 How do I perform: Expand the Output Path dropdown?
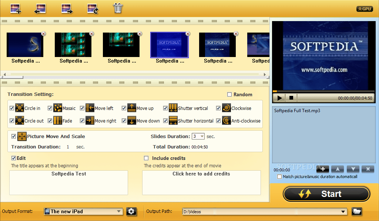coord(342,211)
